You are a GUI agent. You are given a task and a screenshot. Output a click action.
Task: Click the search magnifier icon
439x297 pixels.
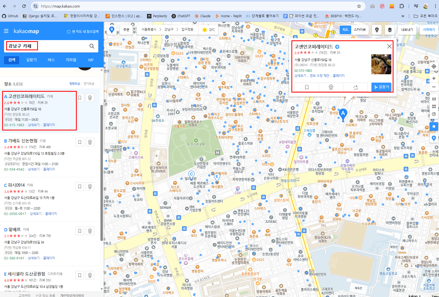point(92,46)
